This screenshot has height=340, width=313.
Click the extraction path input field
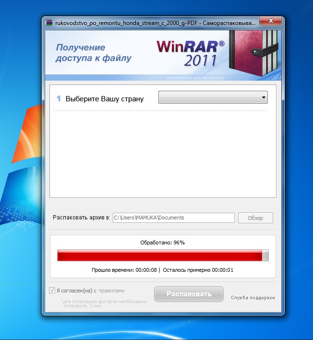(174, 218)
